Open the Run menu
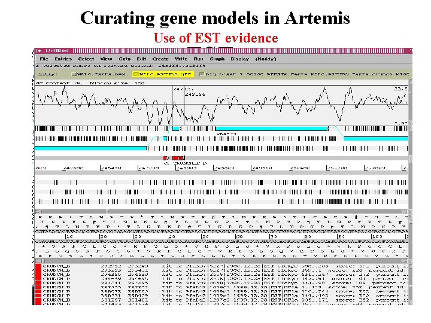 point(198,59)
